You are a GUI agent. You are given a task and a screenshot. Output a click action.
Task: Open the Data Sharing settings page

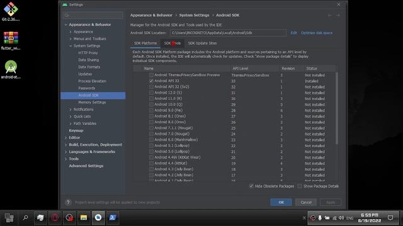point(88,60)
